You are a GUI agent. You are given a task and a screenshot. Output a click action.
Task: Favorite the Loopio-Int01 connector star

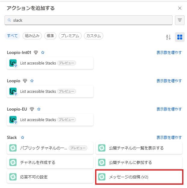click(43, 52)
